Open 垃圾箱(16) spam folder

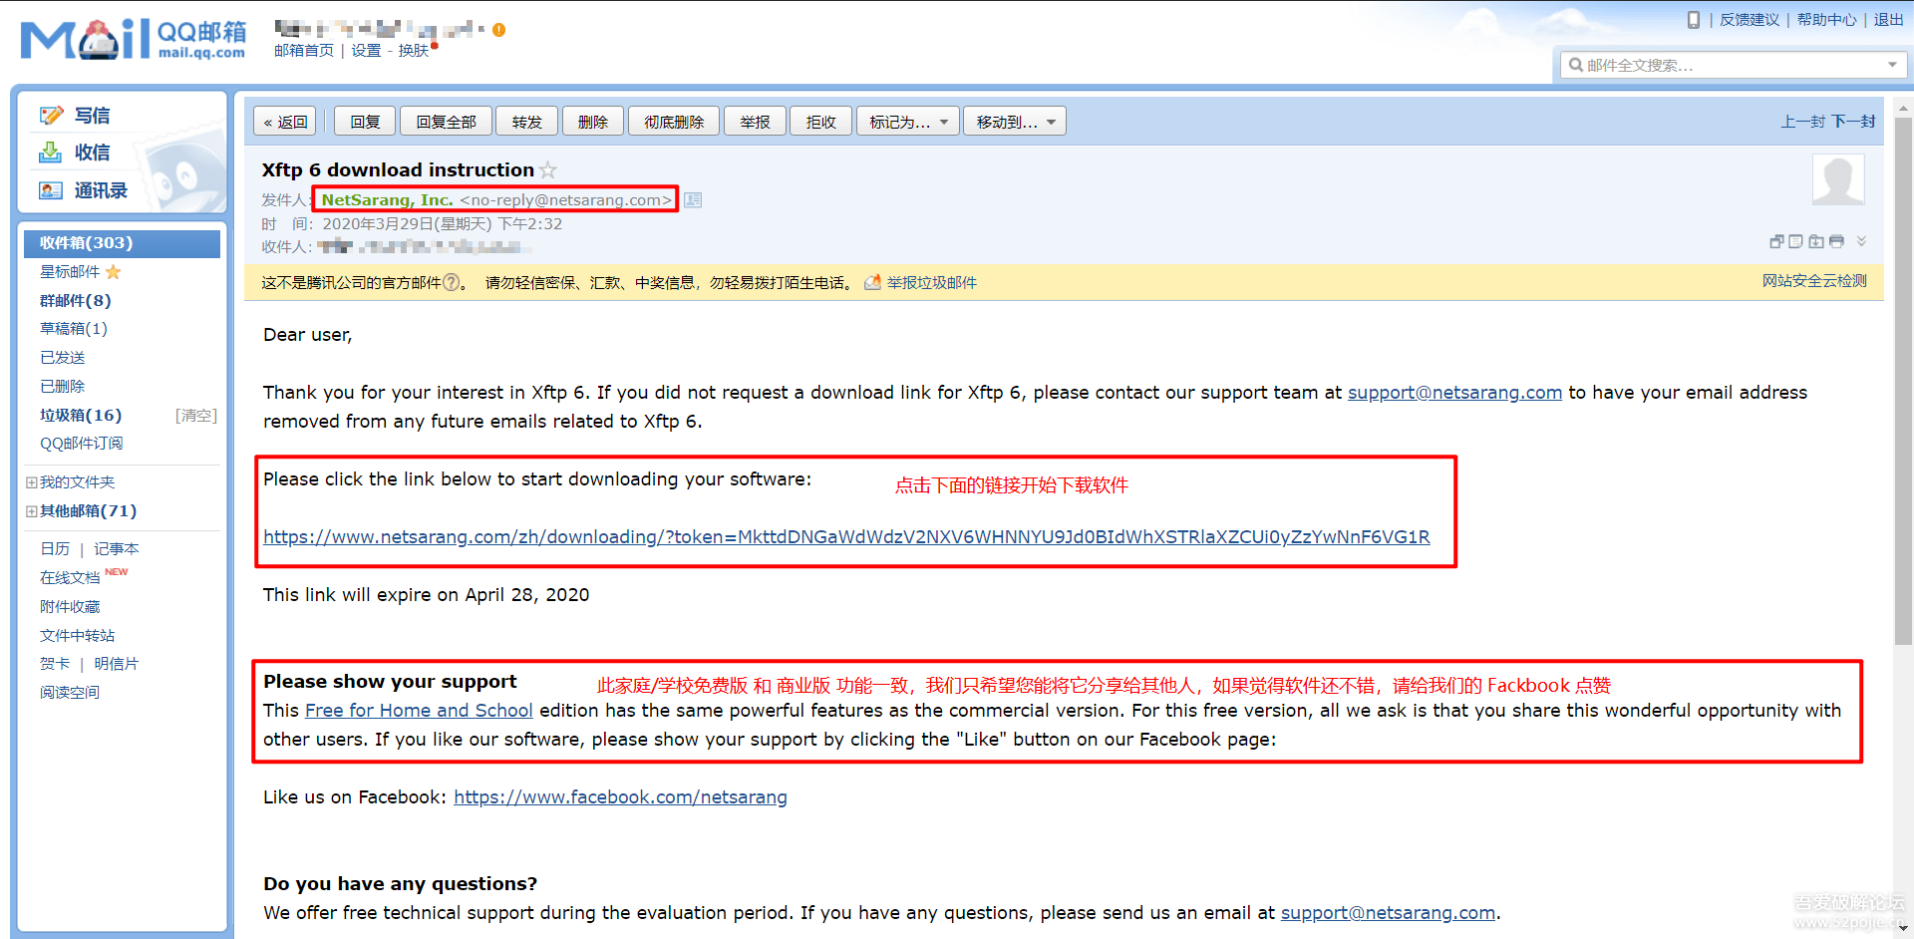pos(81,416)
